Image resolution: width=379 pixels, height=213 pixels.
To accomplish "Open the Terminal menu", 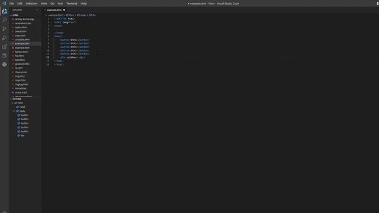I will click(x=72, y=4).
